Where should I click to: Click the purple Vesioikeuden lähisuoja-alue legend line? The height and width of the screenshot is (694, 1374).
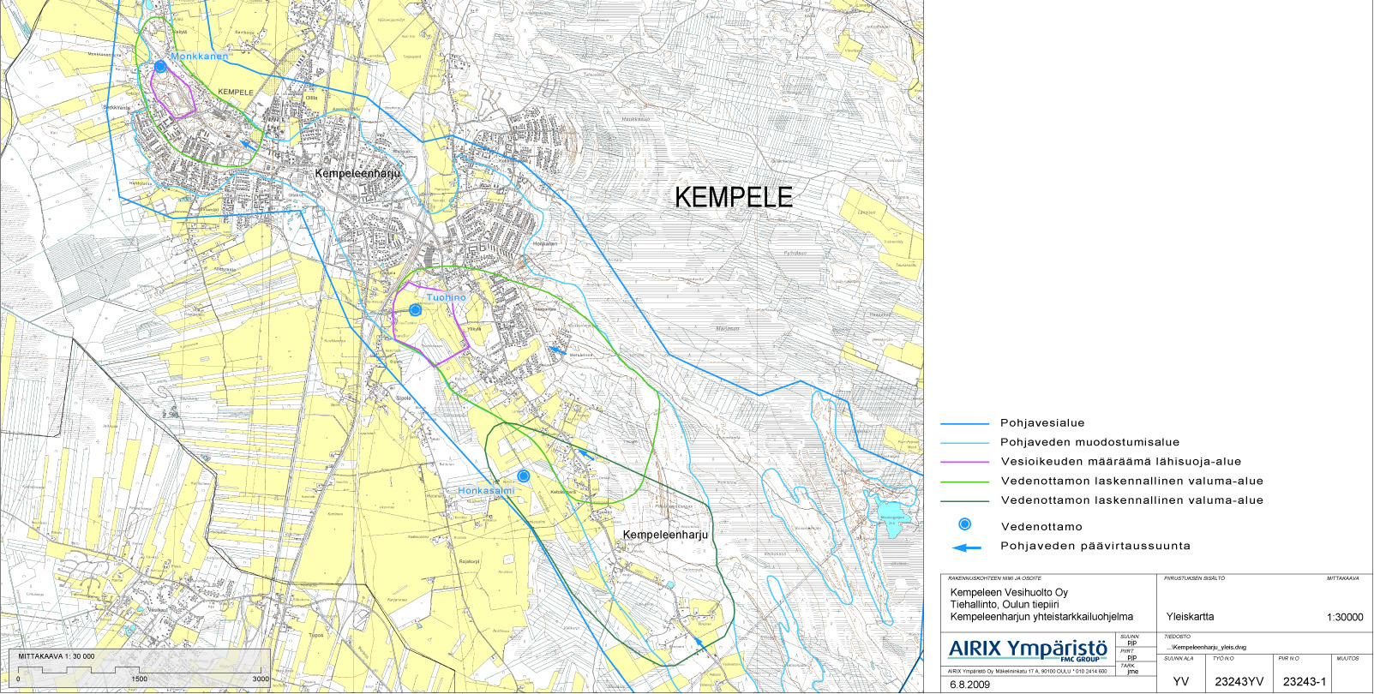[964, 463]
